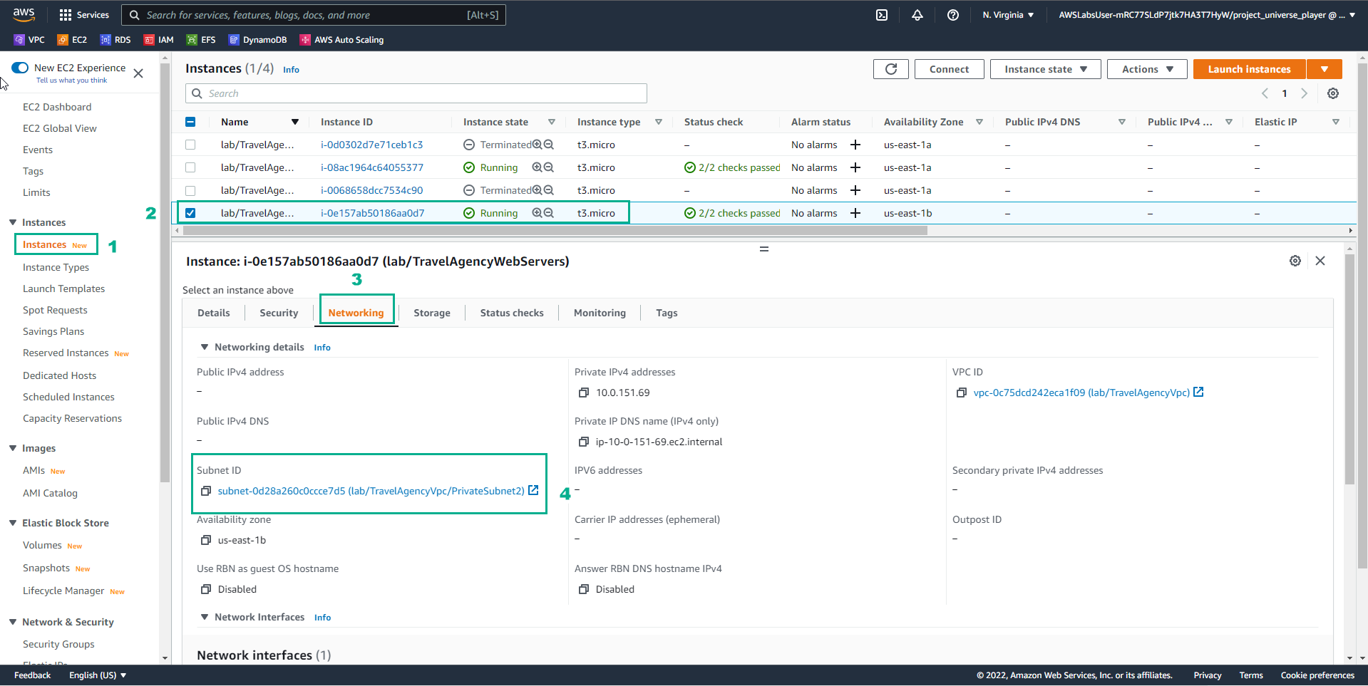1368x686 pixels.
Task: Open AWS Auto Scaling shortcut in favorites bar
Action: point(342,40)
